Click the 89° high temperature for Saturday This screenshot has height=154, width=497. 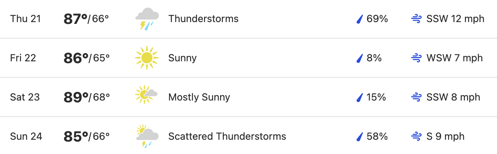(76, 97)
